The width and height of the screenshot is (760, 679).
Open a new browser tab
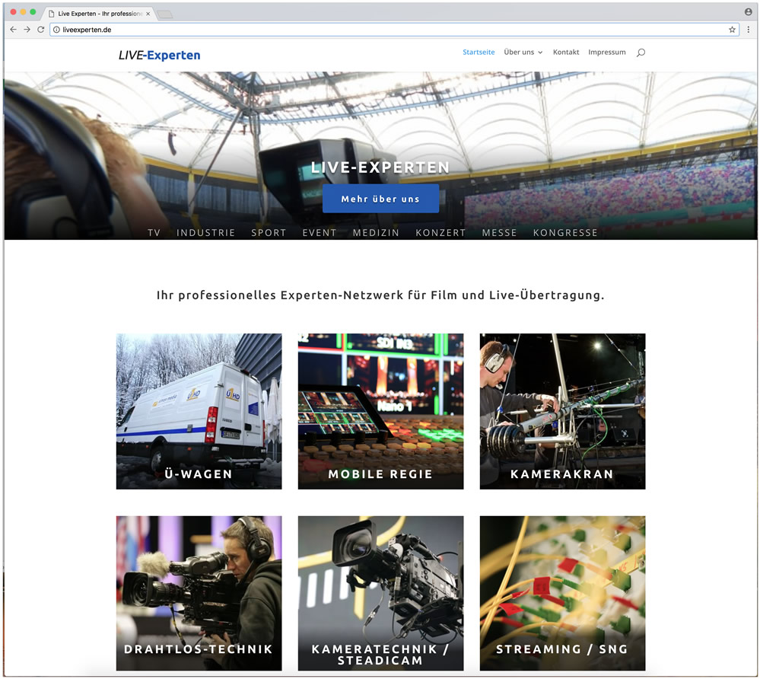pos(165,14)
